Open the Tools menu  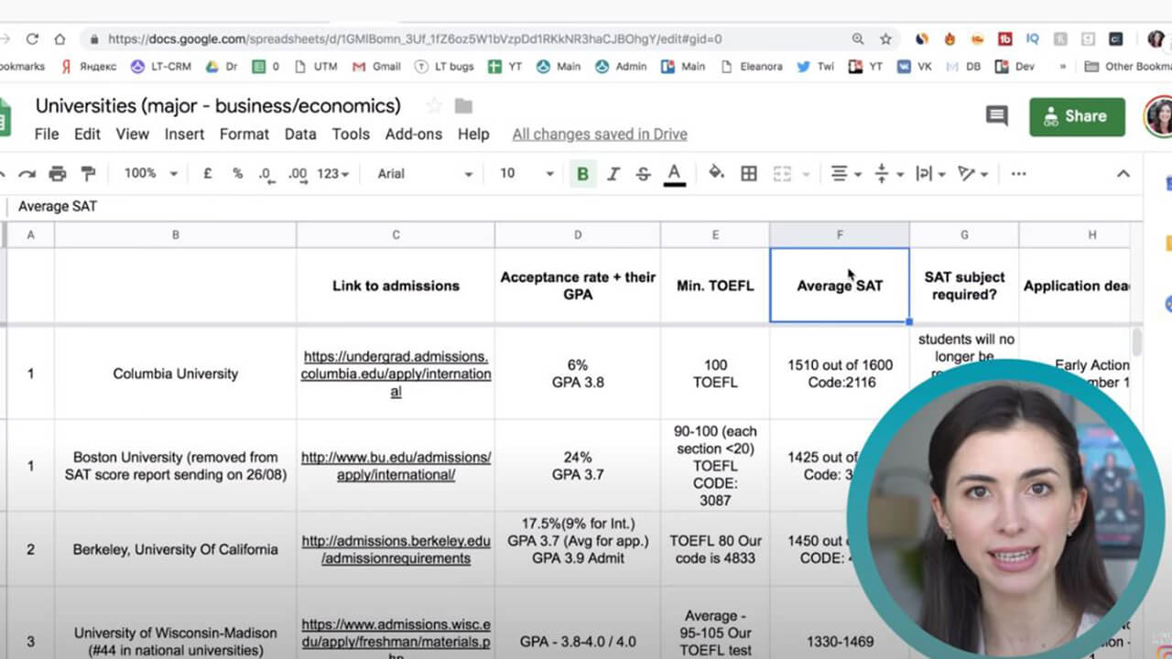(x=351, y=134)
